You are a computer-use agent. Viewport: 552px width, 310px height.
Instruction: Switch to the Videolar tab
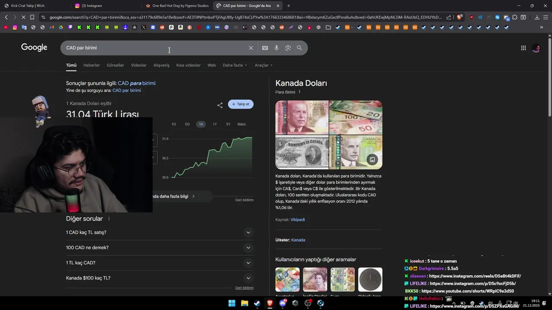138,65
